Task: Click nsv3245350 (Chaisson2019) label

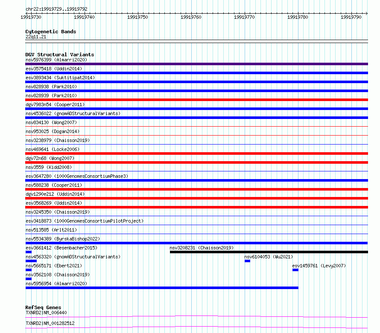Action: (x=58, y=212)
